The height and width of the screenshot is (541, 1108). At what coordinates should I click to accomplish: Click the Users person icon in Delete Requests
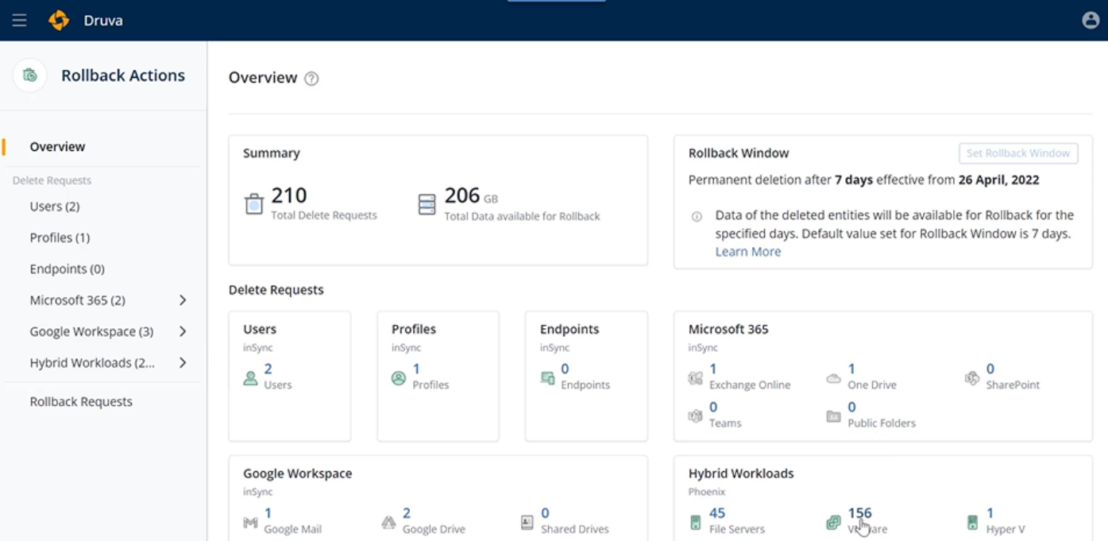250,377
